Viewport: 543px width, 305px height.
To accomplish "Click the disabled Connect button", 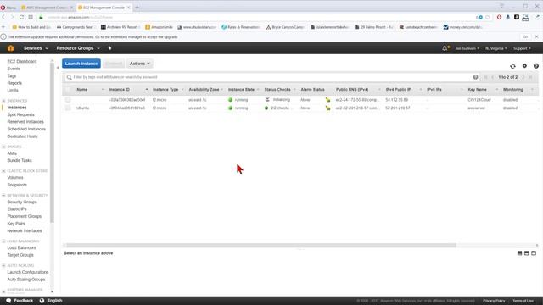I will [x=114, y=64].
